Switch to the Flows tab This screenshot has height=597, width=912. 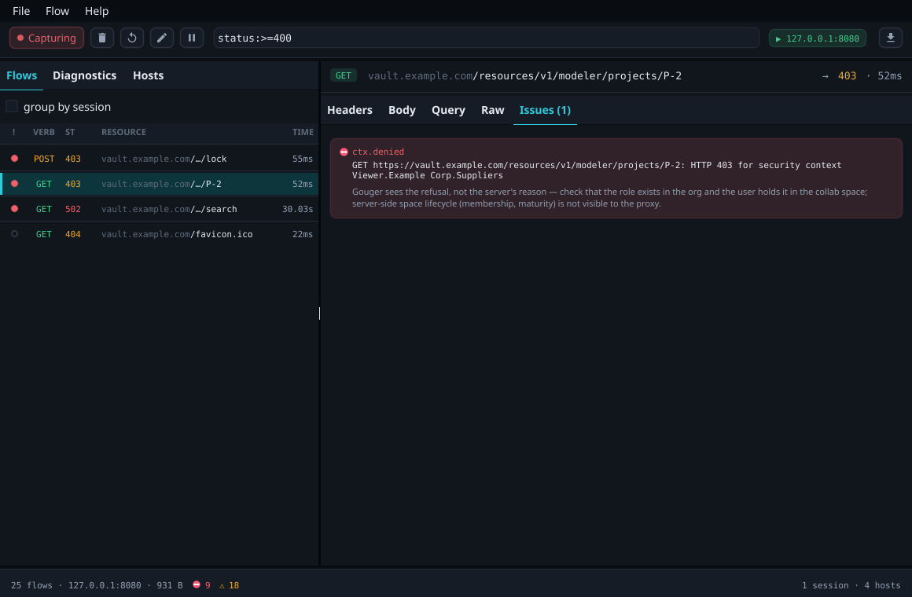point(21,75)
